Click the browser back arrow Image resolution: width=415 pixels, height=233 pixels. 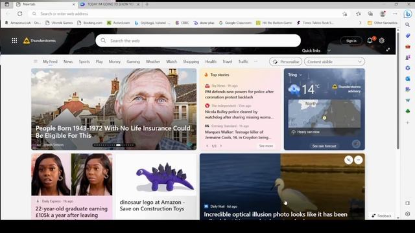[8, 14]
